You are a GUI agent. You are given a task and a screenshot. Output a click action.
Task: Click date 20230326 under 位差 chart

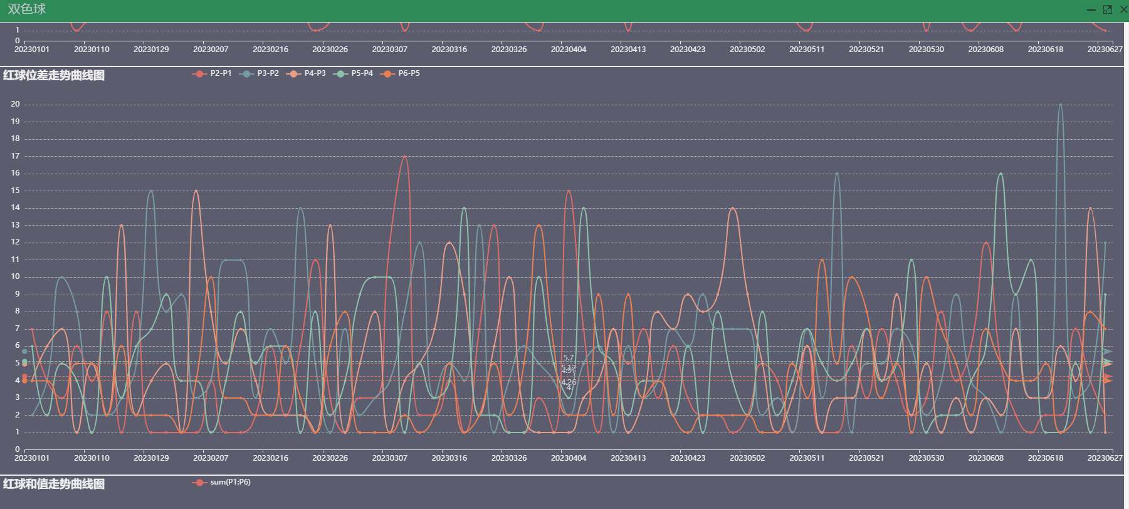tap(509, 458)
